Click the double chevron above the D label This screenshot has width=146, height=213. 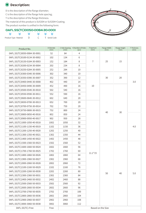[x=29, y=34]
